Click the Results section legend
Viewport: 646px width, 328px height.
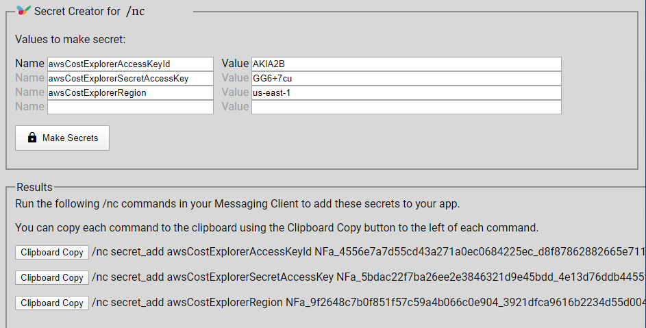(34, 187)
